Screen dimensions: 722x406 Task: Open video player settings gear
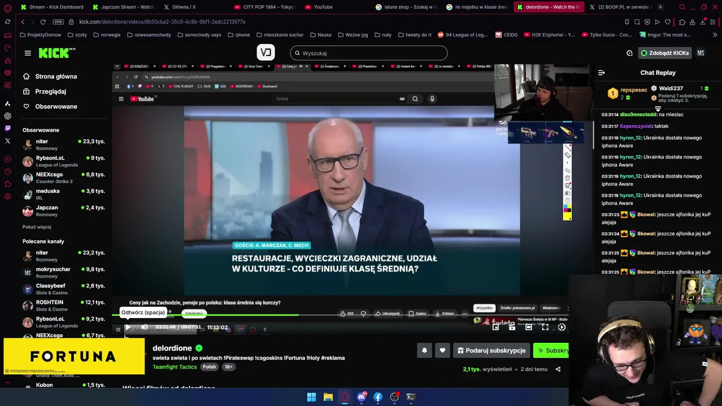point(561,327)
